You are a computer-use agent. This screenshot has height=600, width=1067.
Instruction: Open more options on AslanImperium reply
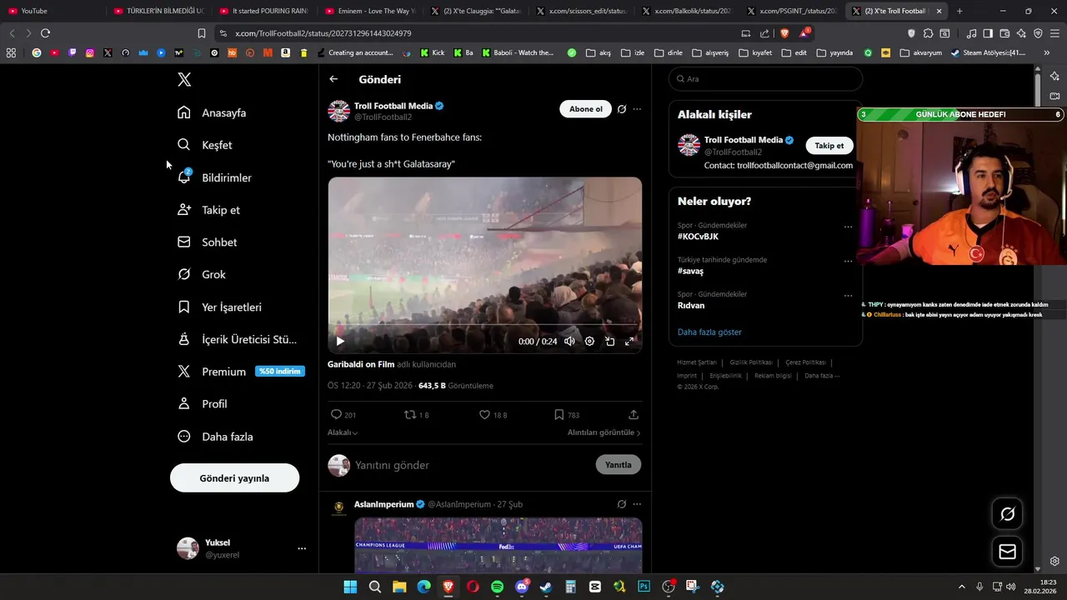pos(637,504)
